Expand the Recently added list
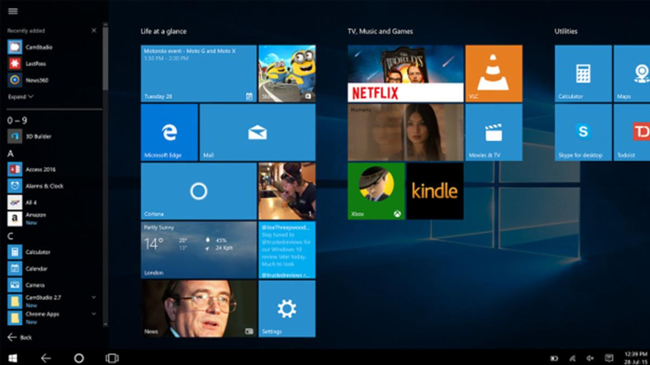 [21, 97]
